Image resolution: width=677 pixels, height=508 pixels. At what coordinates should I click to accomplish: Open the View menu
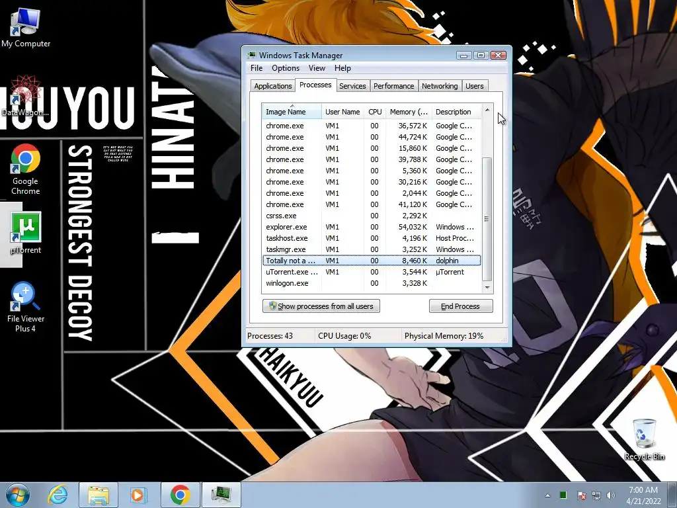point(317,68)
